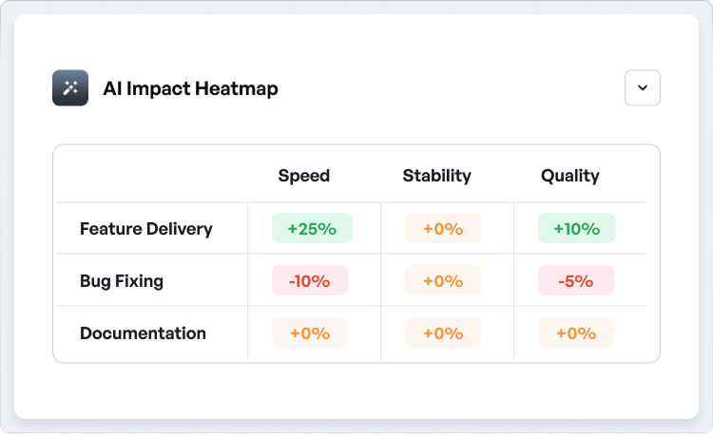
Task: Expand the heatmap chevron dropdown
Action: pyautogui.click(x=643, y=88)
